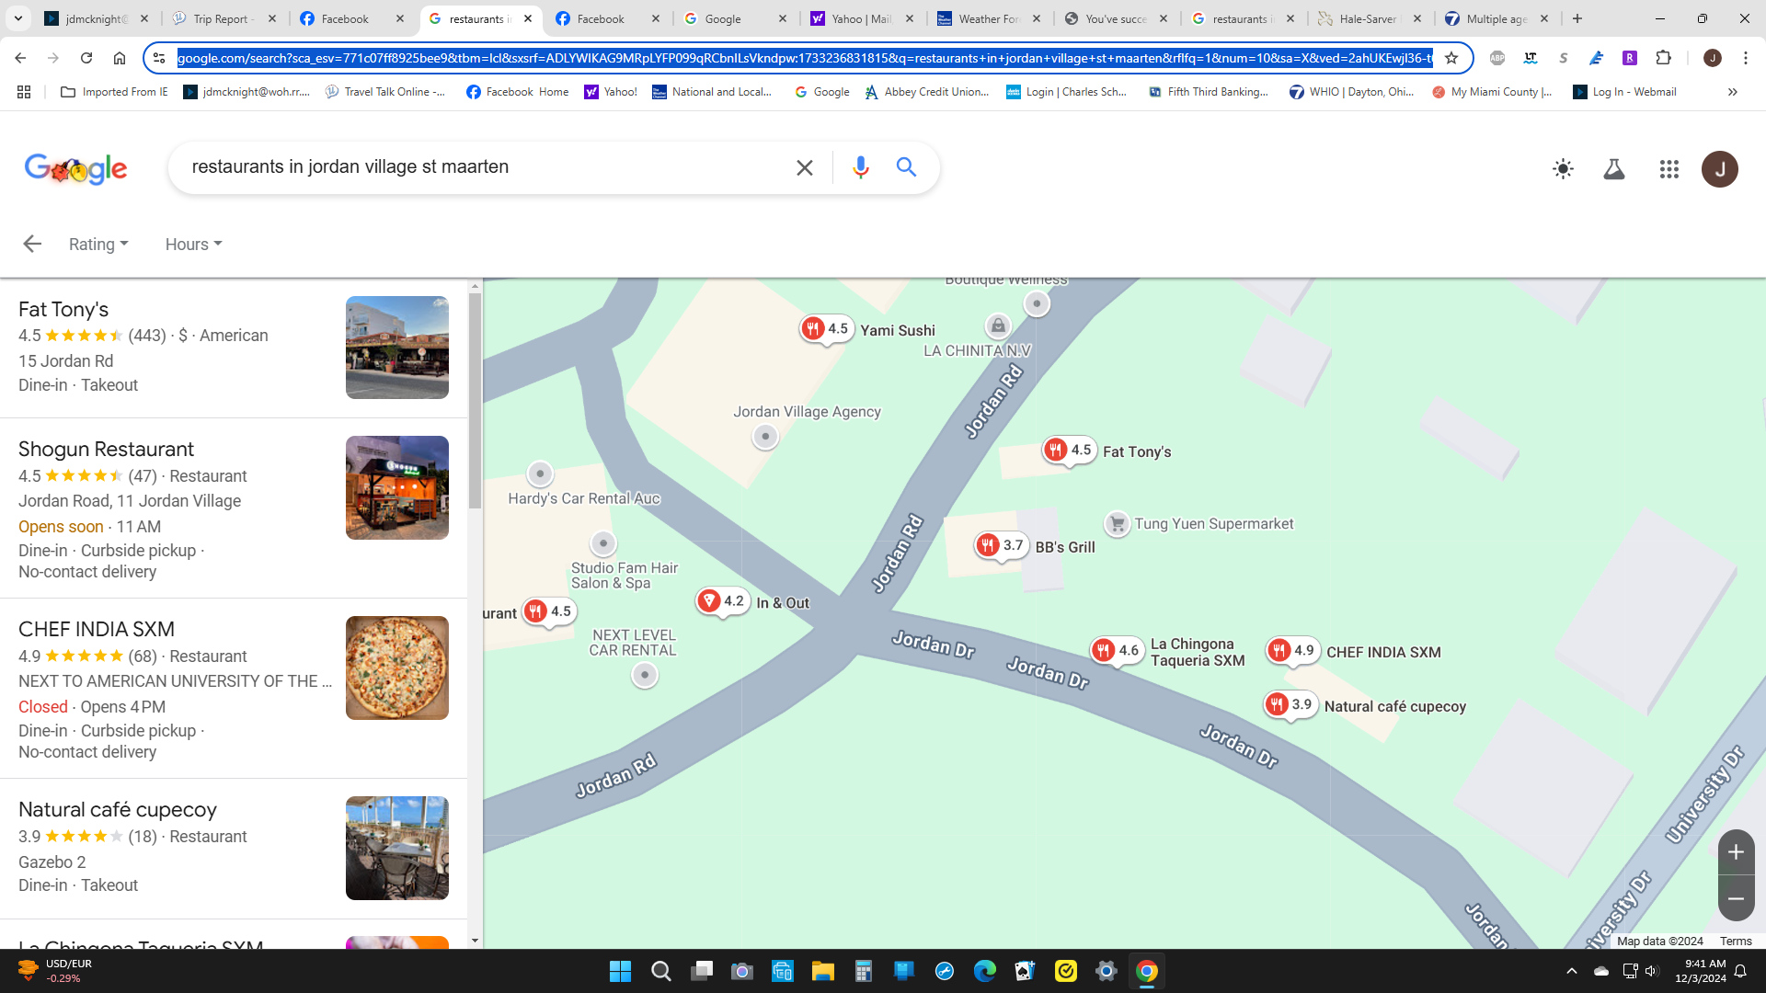Click LA CHINITA N.V map marker
This screenshot has width=1766, height=993.
click(998, 325)
